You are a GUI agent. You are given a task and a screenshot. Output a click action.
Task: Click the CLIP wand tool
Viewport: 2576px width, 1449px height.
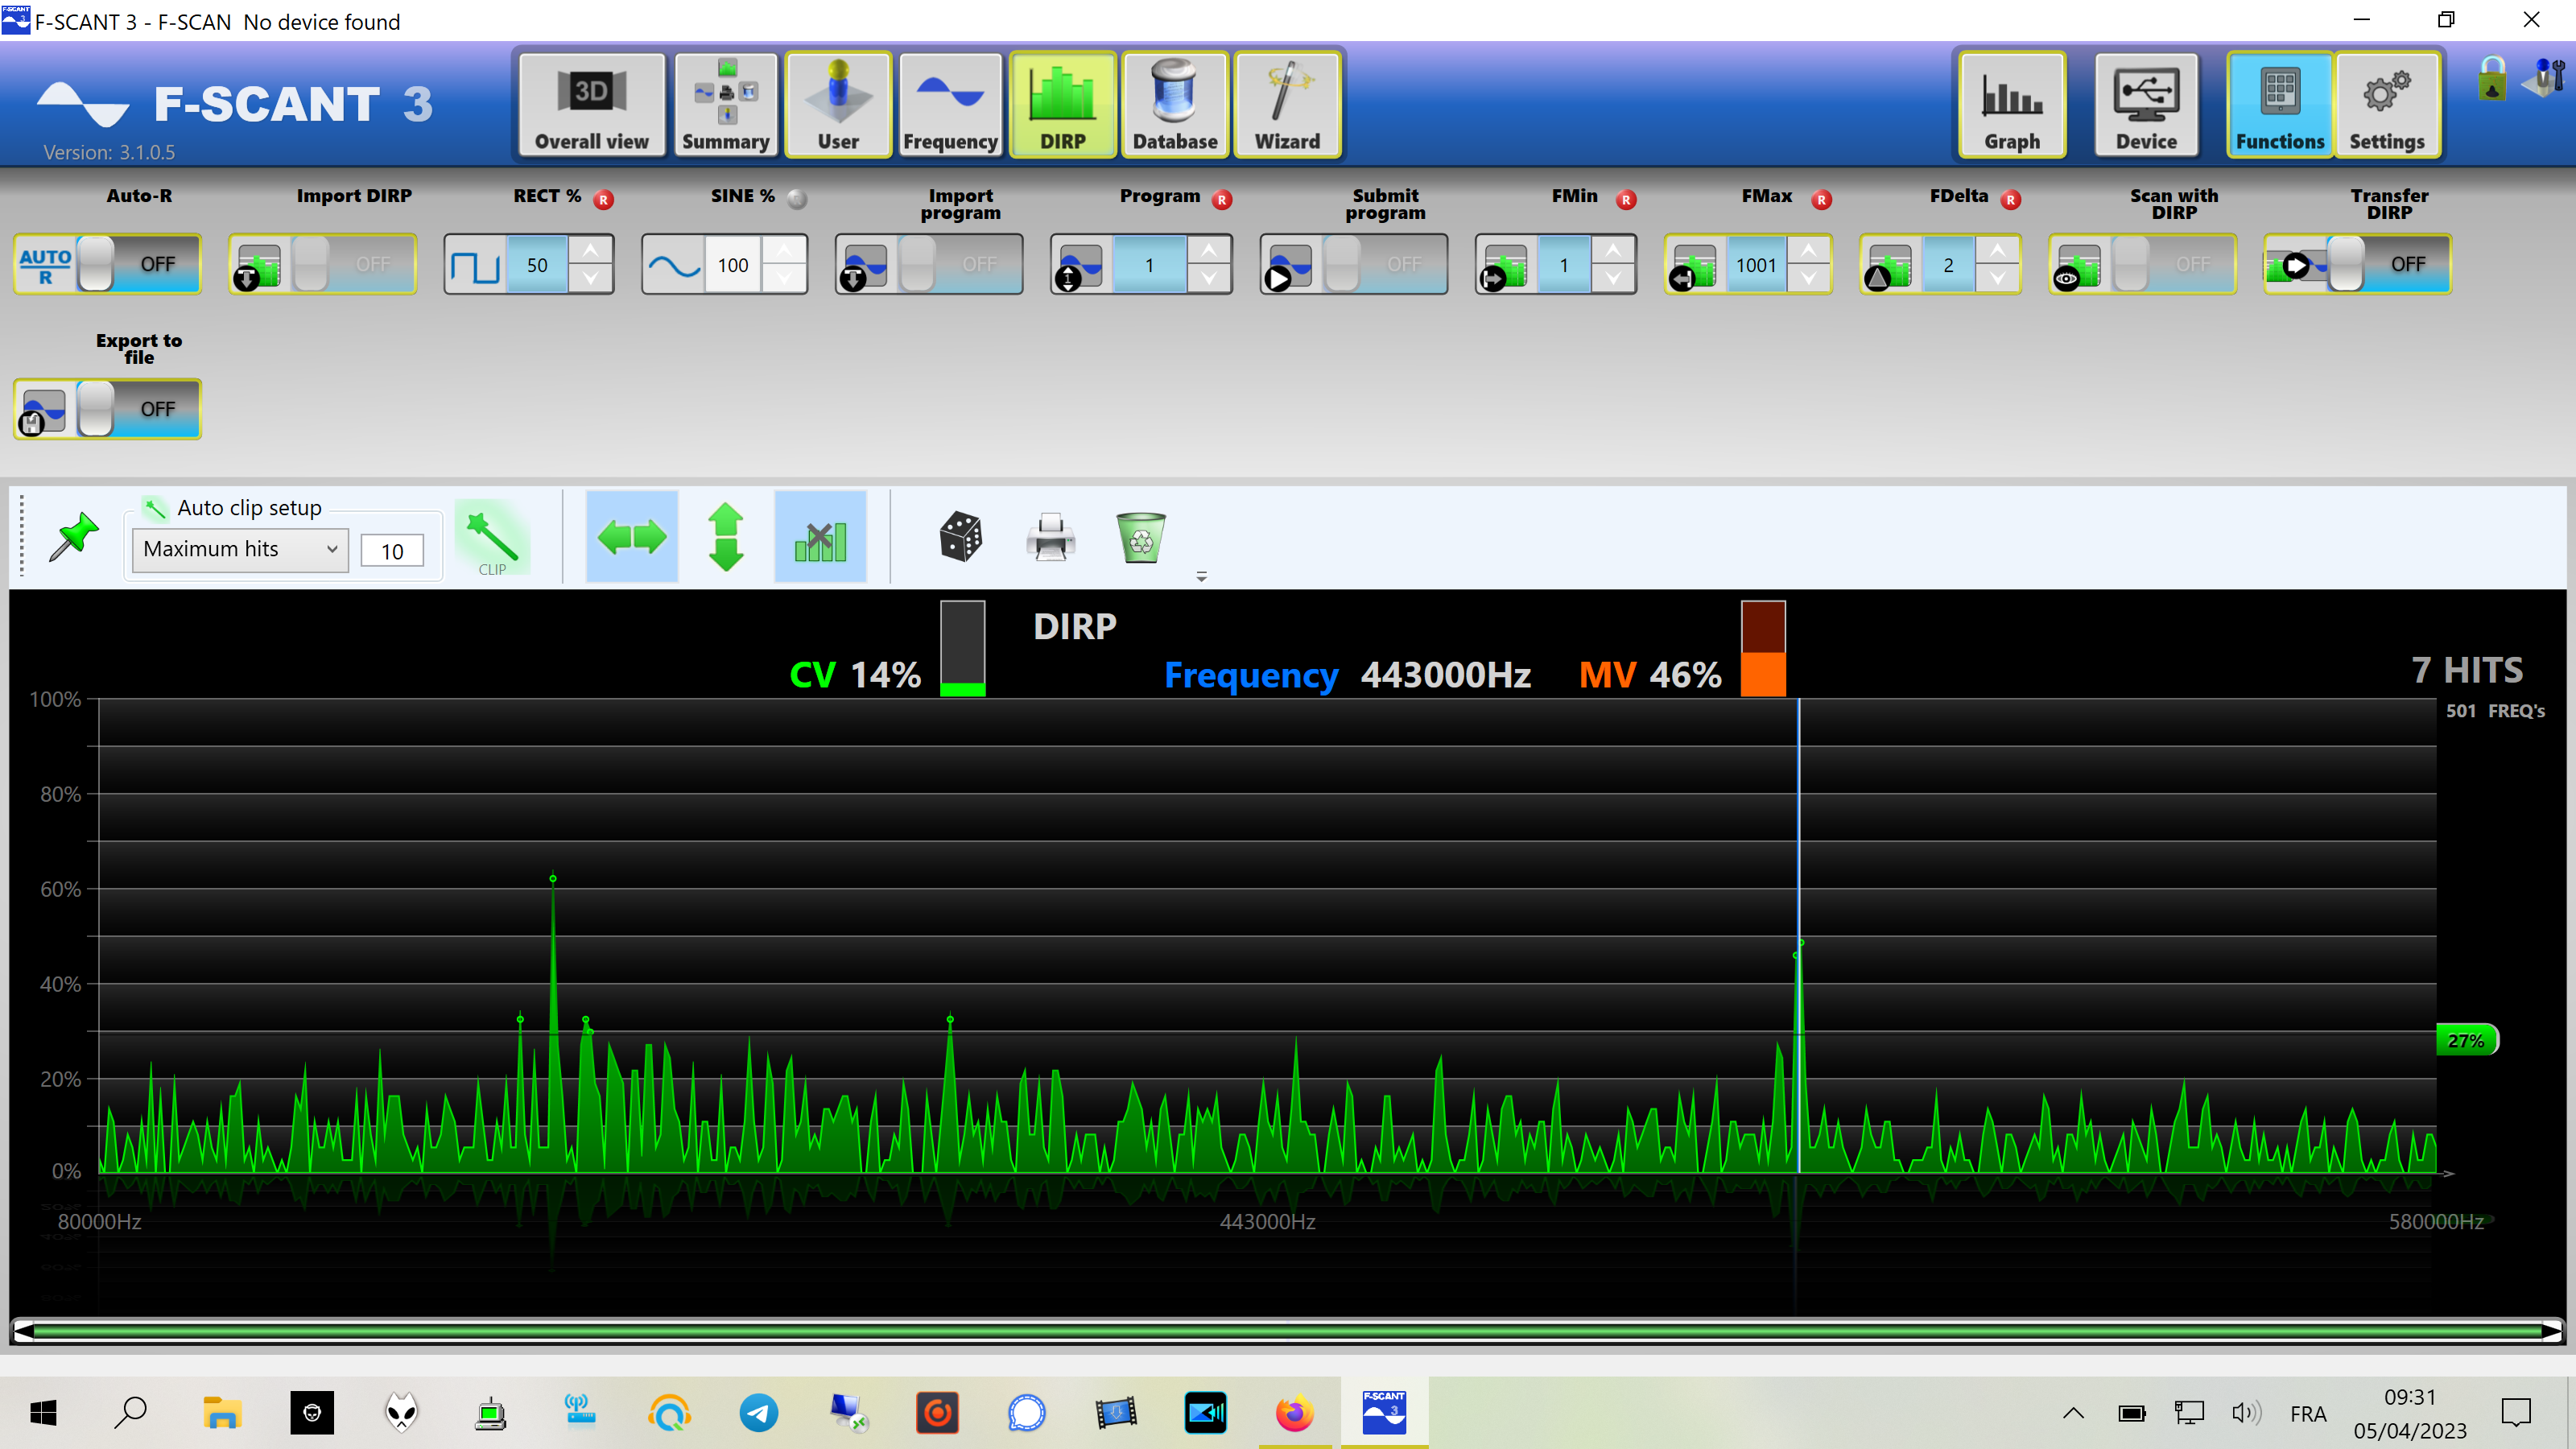[493, 537]
